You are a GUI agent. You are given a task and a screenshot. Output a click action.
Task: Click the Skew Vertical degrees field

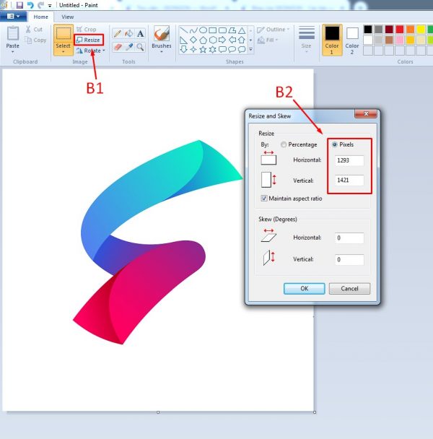[x=349, y=259]
